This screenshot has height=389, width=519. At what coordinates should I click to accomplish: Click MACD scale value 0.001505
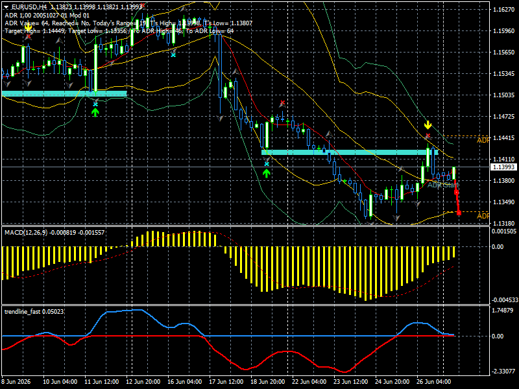(x=504, y=231)
